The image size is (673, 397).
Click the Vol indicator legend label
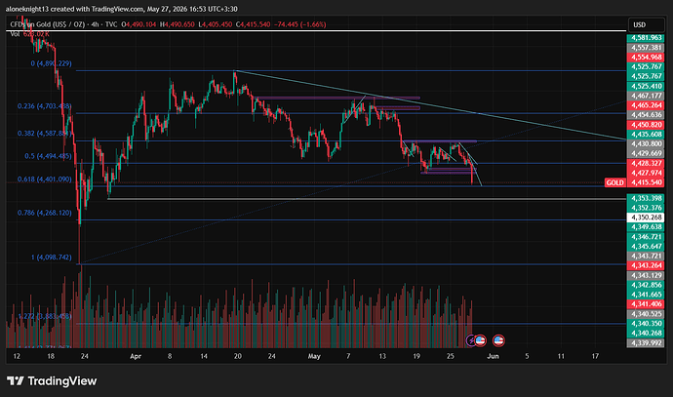[x=15, y=34]
